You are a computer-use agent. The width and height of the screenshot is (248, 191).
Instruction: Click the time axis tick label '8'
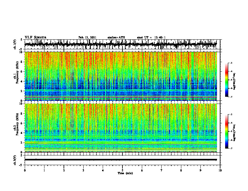[181, 170]
